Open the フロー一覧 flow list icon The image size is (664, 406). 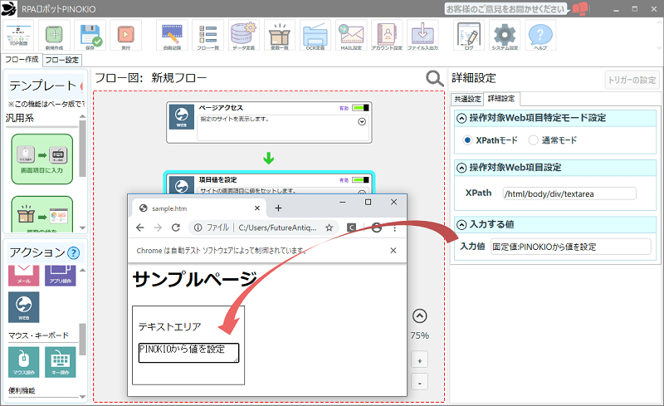[x=208, y=36]
